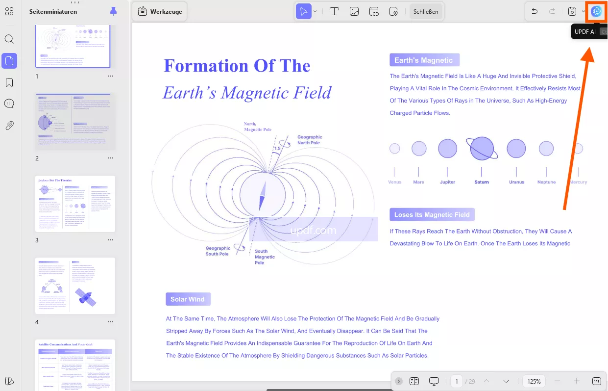Choose the link edit tool

(374, 11)
